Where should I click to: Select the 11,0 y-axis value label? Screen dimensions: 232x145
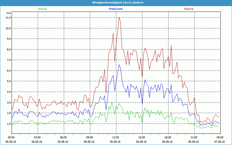[8, 18]
